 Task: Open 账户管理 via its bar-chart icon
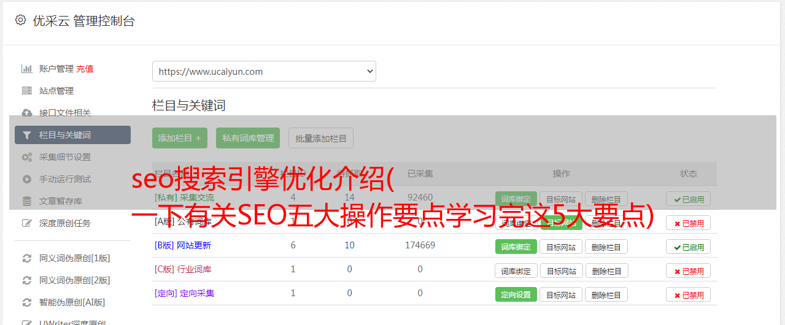(x=27, y=69)
